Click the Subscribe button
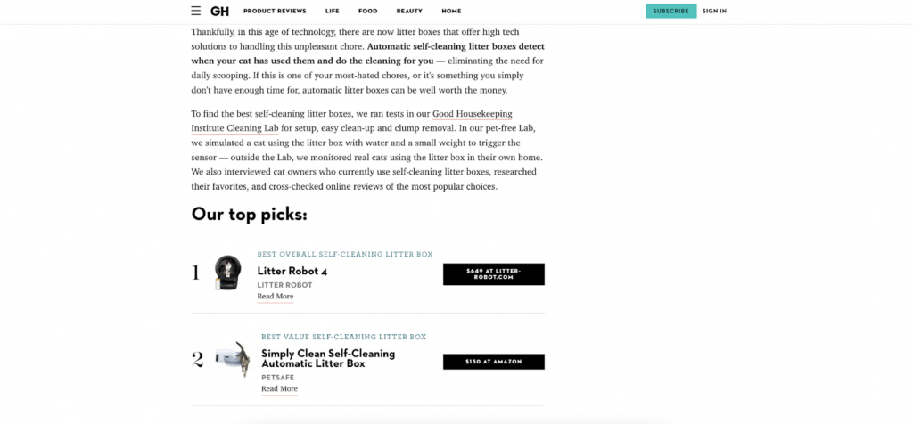This screenshot has width=913, height=424. 670,11
